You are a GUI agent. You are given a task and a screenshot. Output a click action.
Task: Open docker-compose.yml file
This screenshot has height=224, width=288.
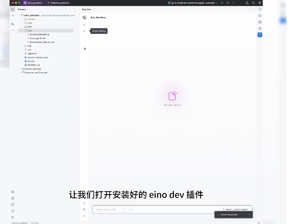pos(36,57)
